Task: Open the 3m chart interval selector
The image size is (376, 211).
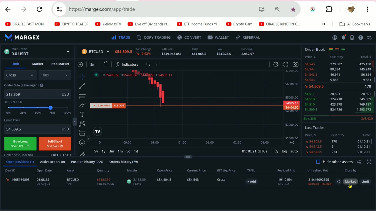Action: tap(93, 64)
